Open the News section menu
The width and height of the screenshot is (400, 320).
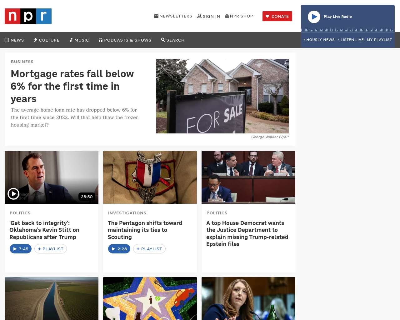pyautogui.click(x=14, y=40)
